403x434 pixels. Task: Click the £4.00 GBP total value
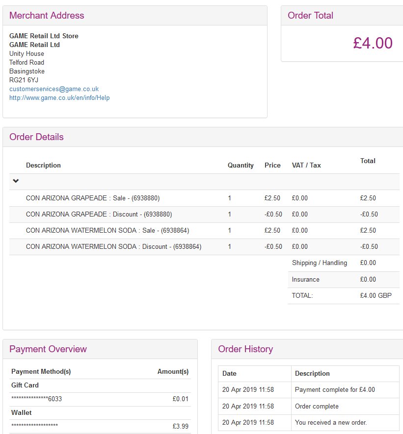pos(376,295)
